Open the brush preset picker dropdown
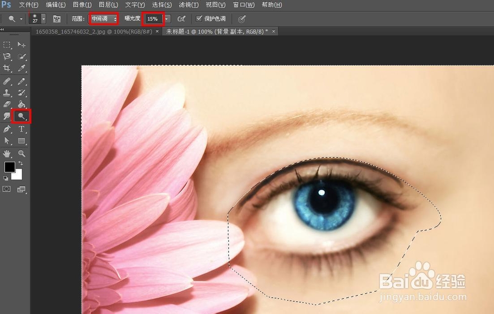Image resolution: width=494 pixels, height=314 pixels. (43, 19)
